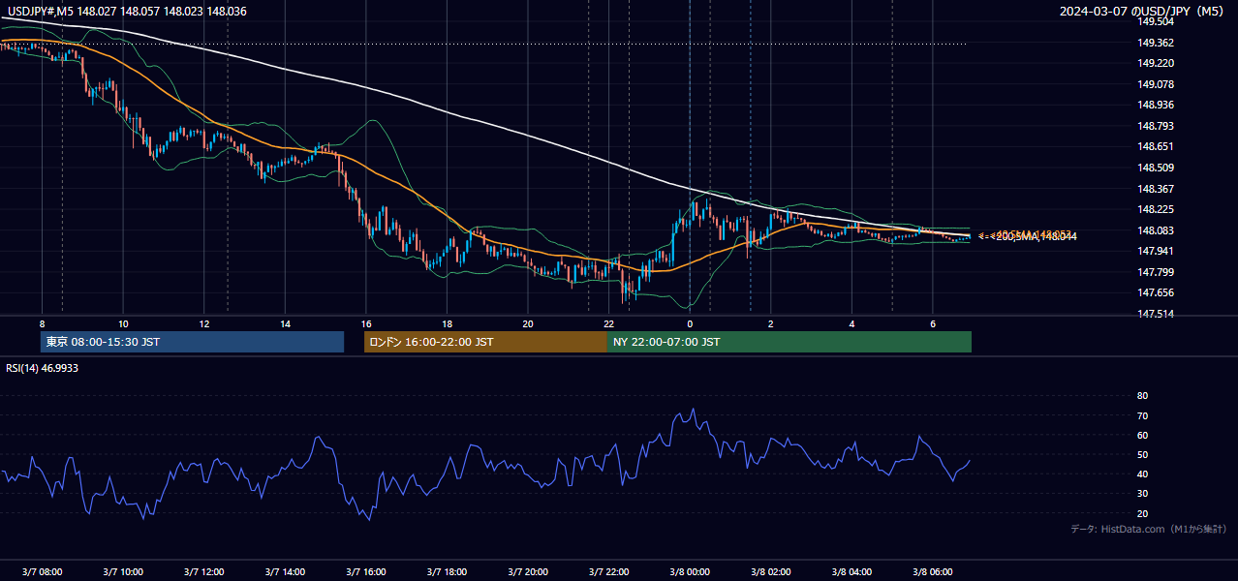Click the 3/8 04:00 time axis label
Screen dimensions: 1238x581
tap(851, 571)
